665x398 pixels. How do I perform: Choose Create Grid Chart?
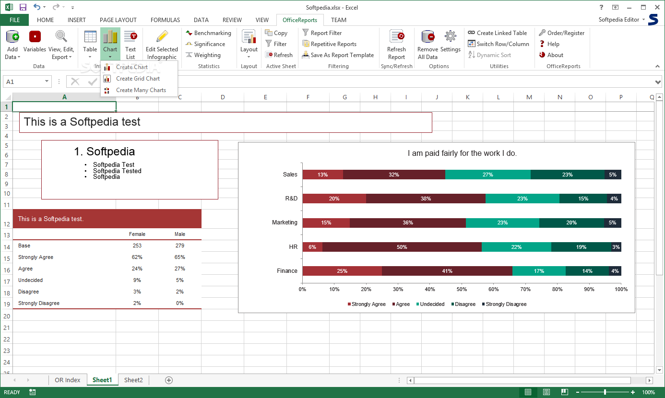point(139,79)
